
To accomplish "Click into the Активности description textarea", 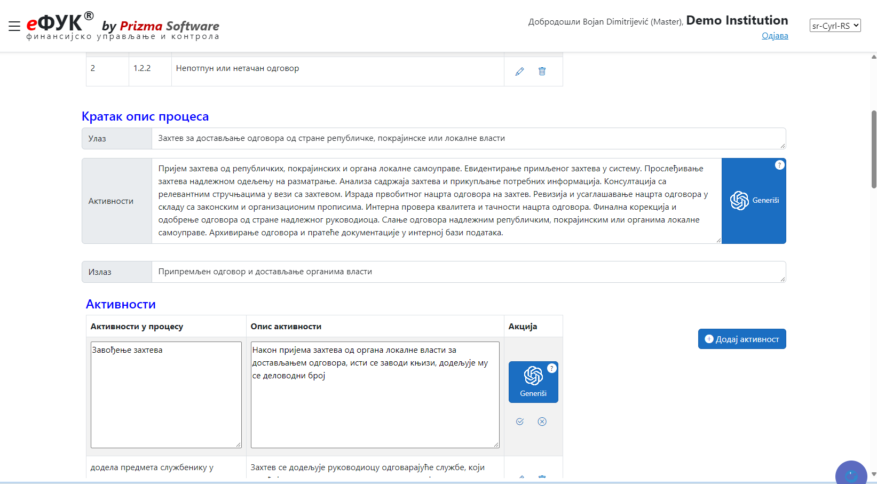I will tap(437, 201).
